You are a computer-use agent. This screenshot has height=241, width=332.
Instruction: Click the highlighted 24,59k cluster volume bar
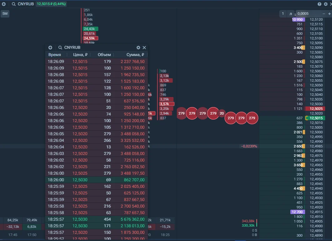pos(90,38)
